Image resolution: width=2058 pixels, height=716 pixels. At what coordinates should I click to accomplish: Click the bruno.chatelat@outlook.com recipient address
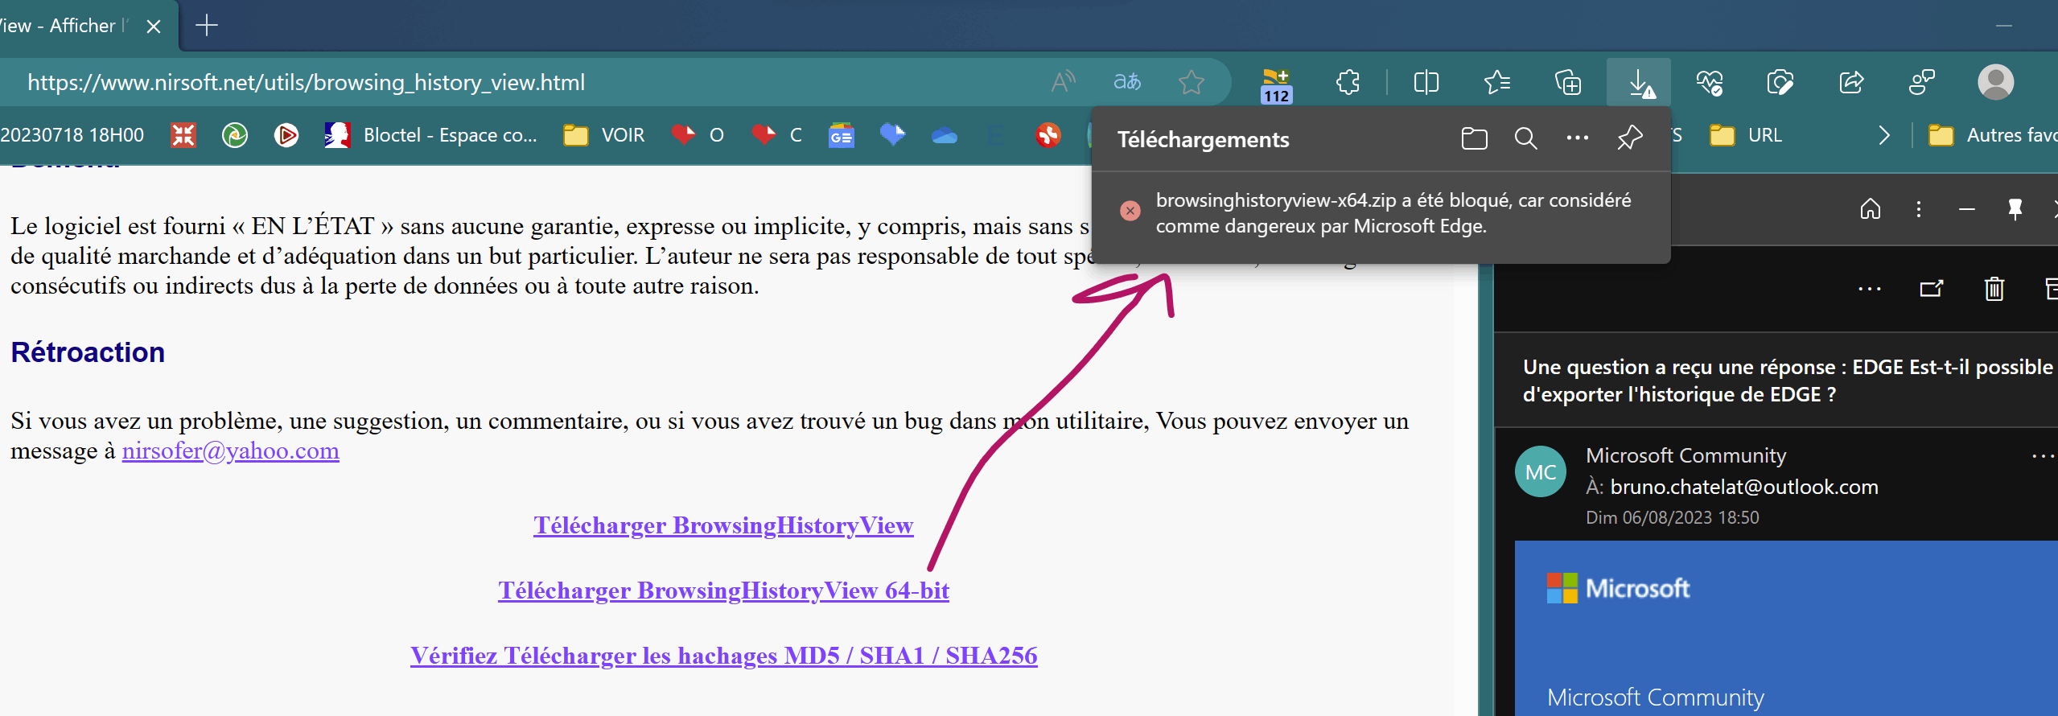[x=1744, y=487]
